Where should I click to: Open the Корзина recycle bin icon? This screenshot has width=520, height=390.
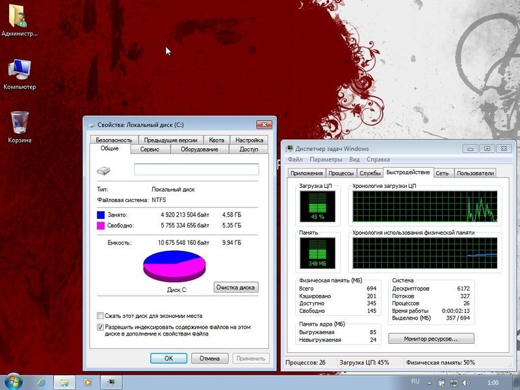click(19, 122)
